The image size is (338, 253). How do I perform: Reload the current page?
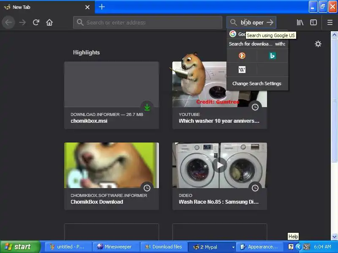click(x=36, y=22)
